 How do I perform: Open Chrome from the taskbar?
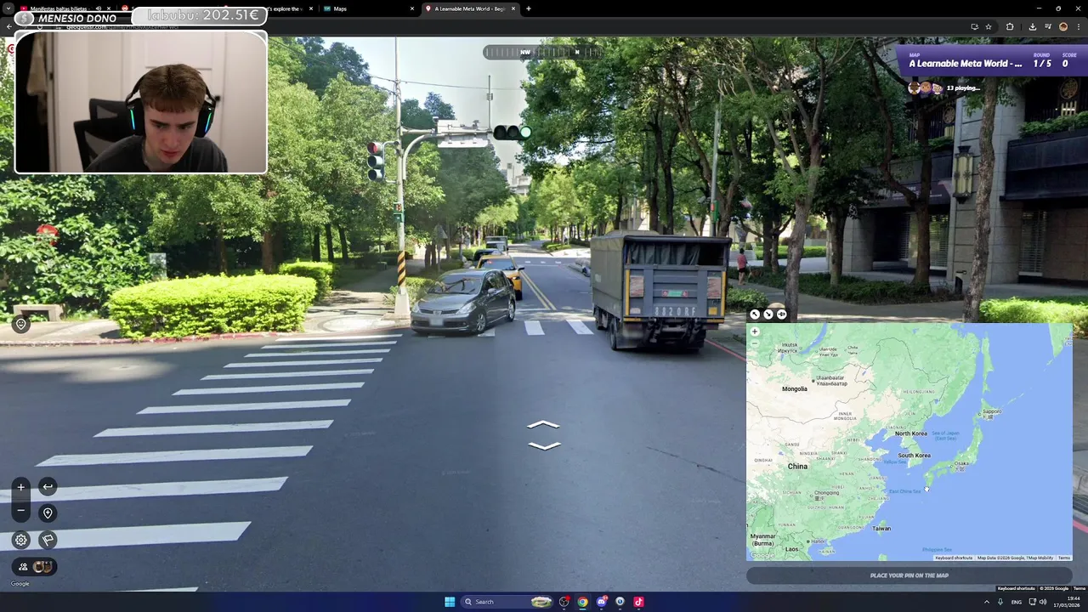(582, 602)
